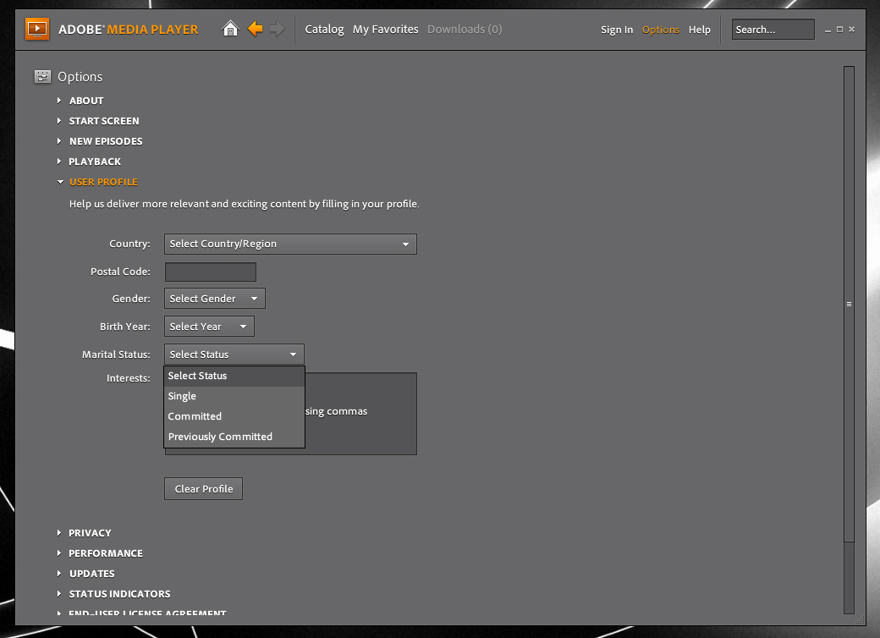Maximize the Media Player window

(839, 29)
